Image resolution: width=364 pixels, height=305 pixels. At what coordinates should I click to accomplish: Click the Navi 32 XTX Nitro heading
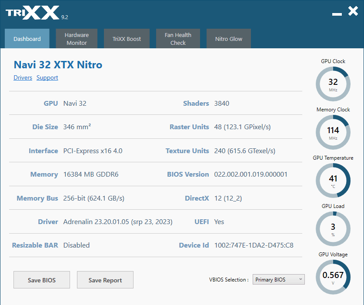[x=58, y=64]
